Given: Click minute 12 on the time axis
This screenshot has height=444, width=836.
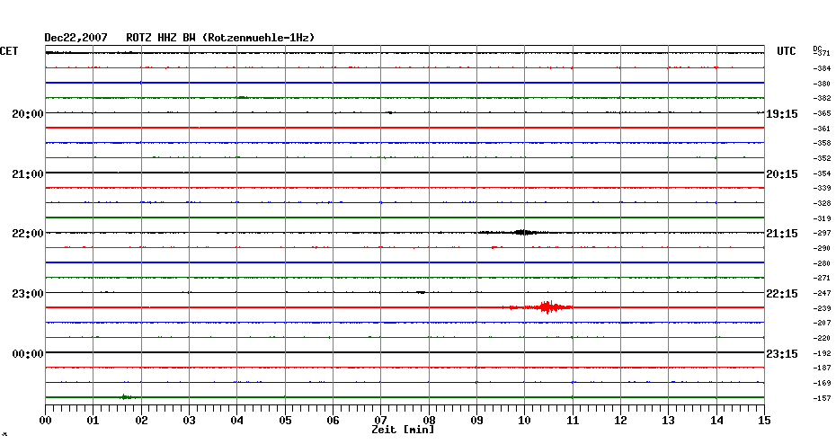Looking at the screenshot, I should coord(620,420).
